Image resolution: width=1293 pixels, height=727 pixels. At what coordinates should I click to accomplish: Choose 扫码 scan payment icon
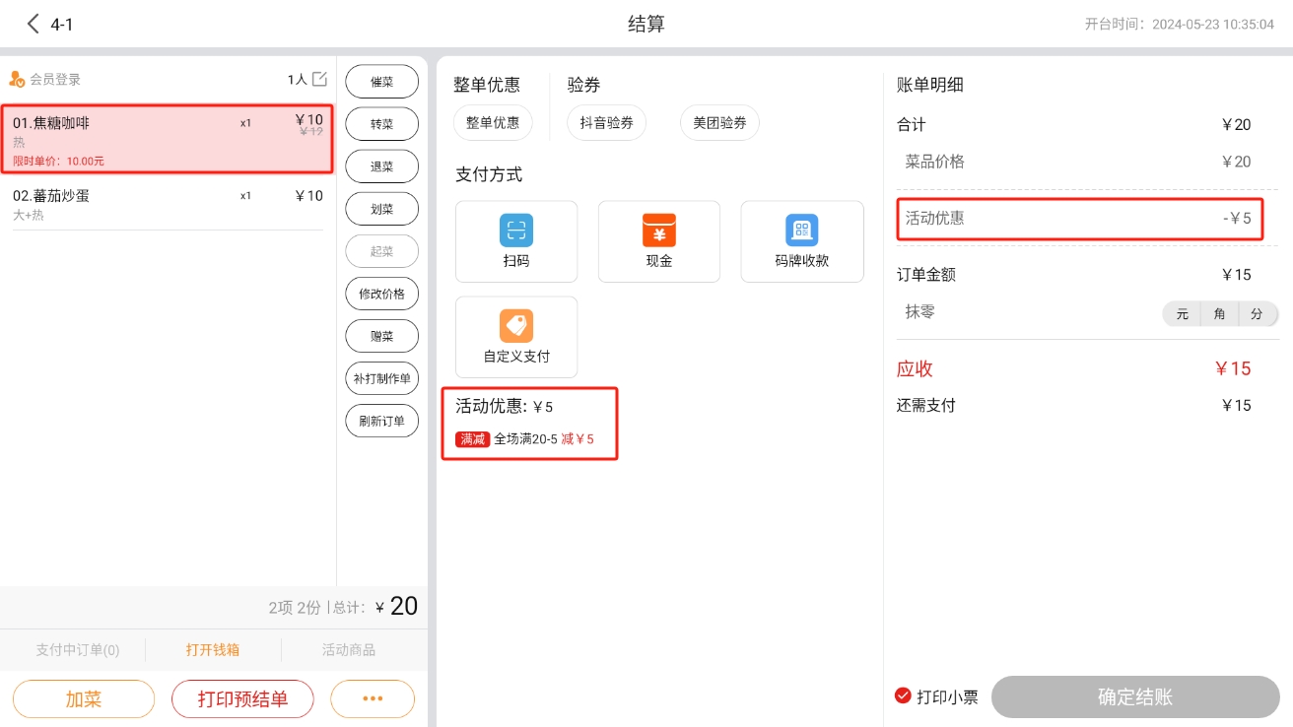516,231
